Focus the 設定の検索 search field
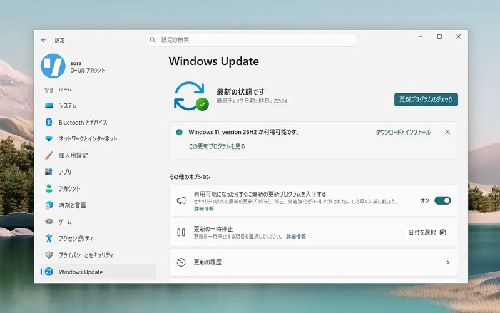This screenshot has width=500, height=313. click(252, 40)
